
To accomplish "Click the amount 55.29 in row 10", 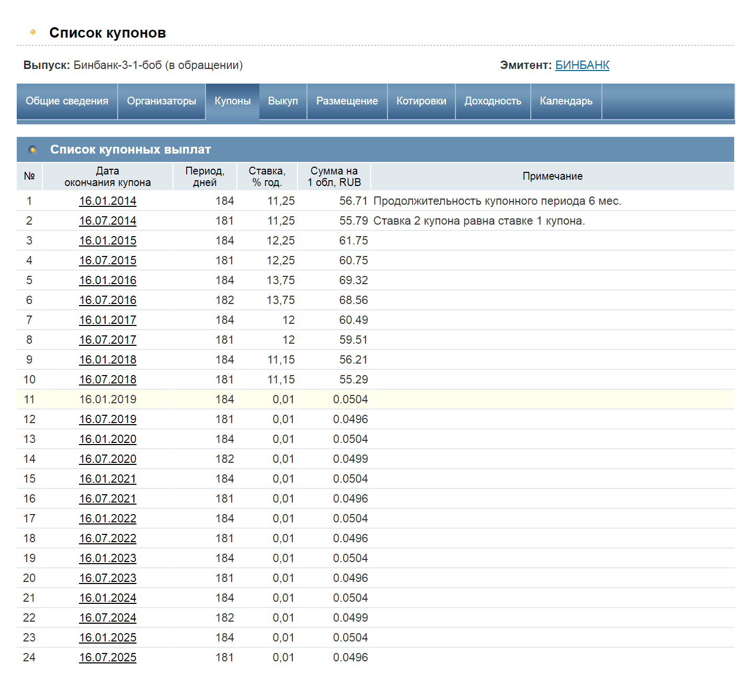I will (x=353, y=380).
